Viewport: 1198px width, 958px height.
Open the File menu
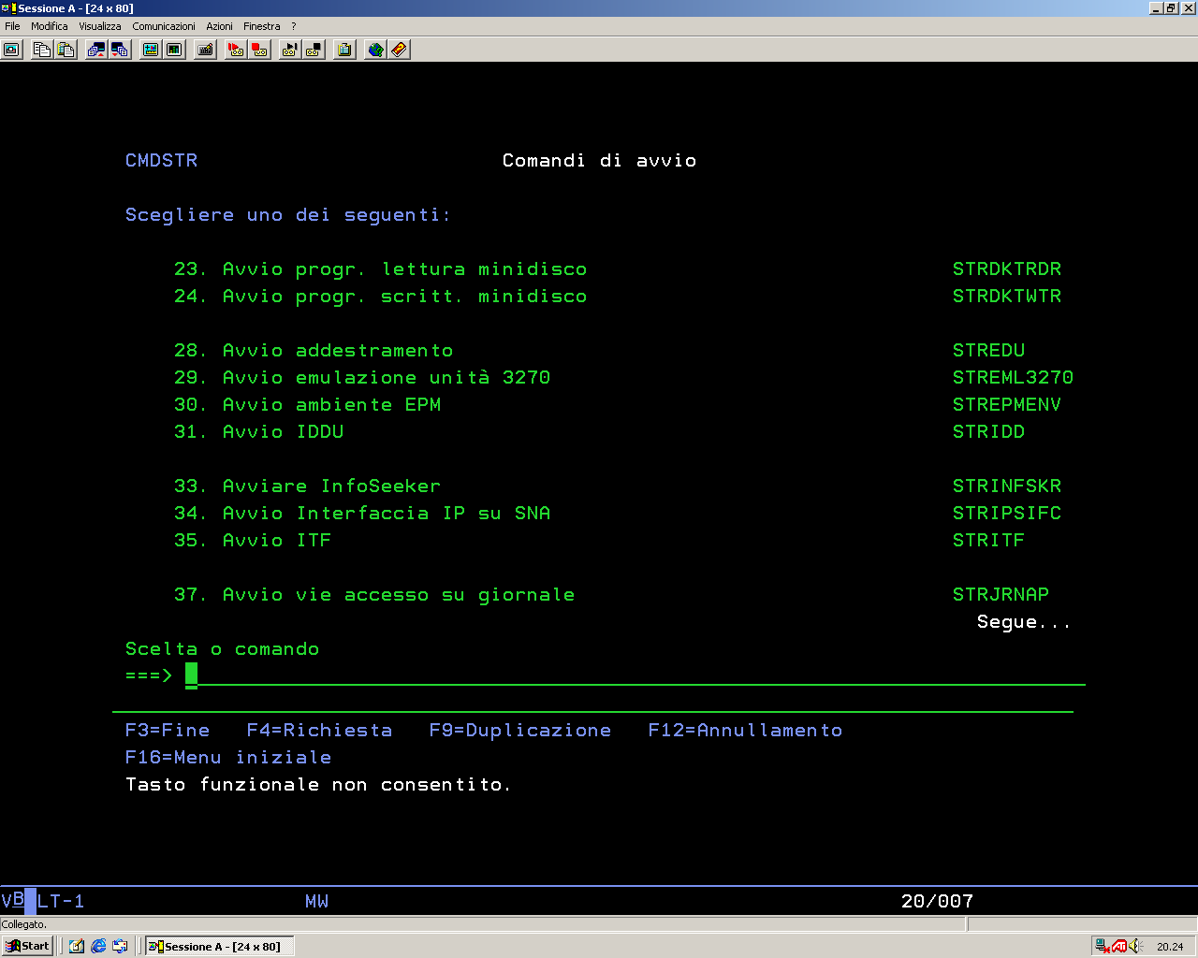12,26
